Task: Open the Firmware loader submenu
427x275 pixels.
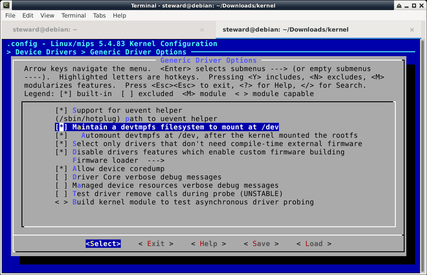Action: (119, 161)
